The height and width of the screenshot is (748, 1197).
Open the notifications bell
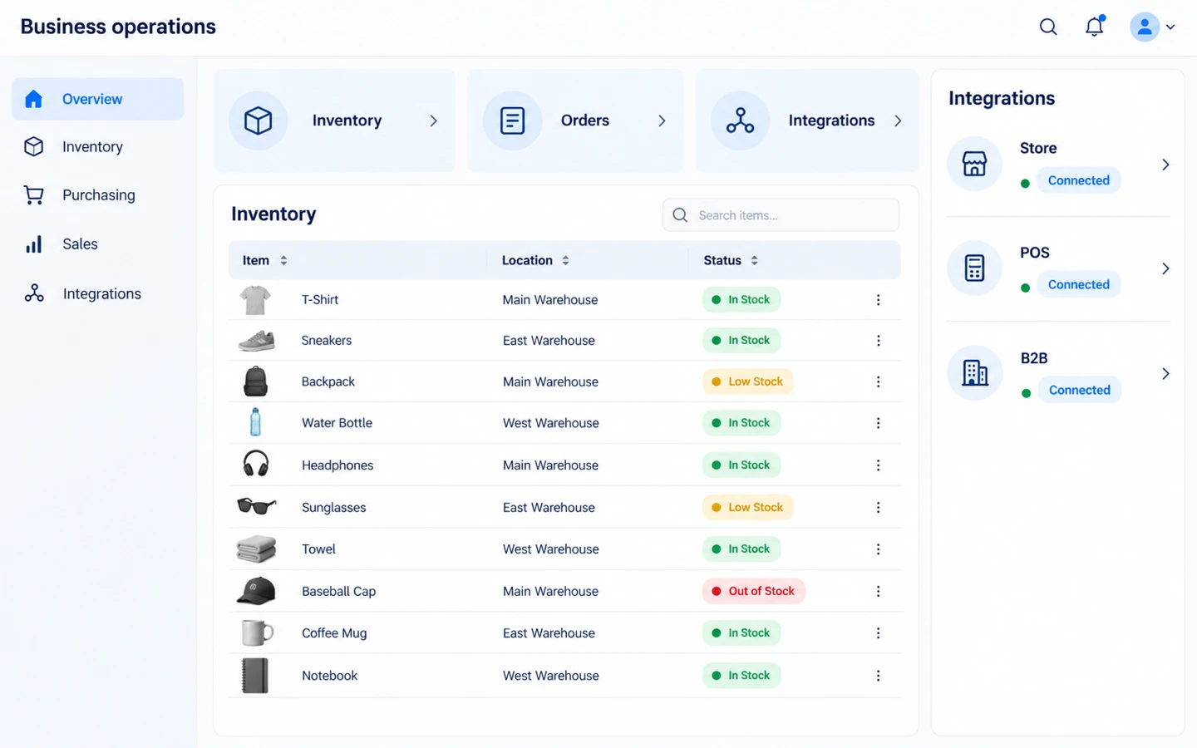(x=1095, y=26)
